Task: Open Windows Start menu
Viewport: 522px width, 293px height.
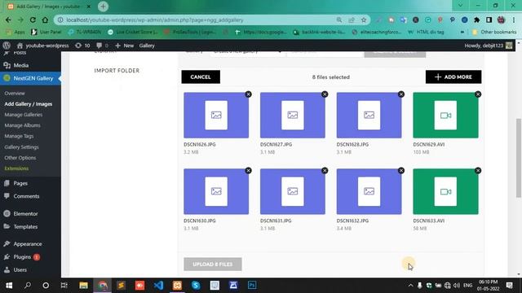Action: pos(9,286)
